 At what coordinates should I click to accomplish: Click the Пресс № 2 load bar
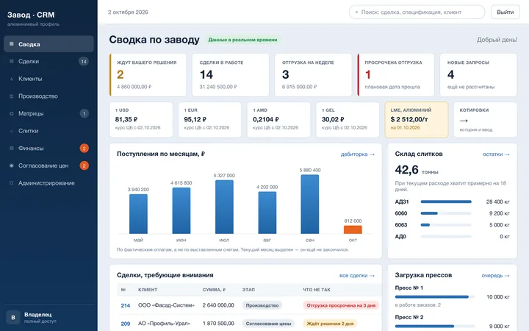[434, 327]
